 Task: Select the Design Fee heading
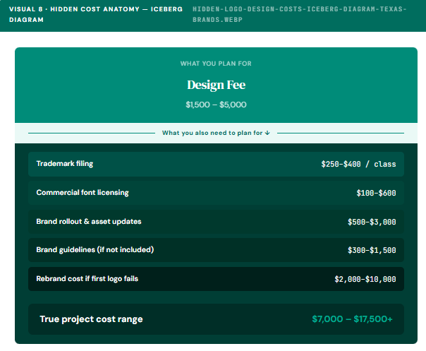(x=216, y=85)
